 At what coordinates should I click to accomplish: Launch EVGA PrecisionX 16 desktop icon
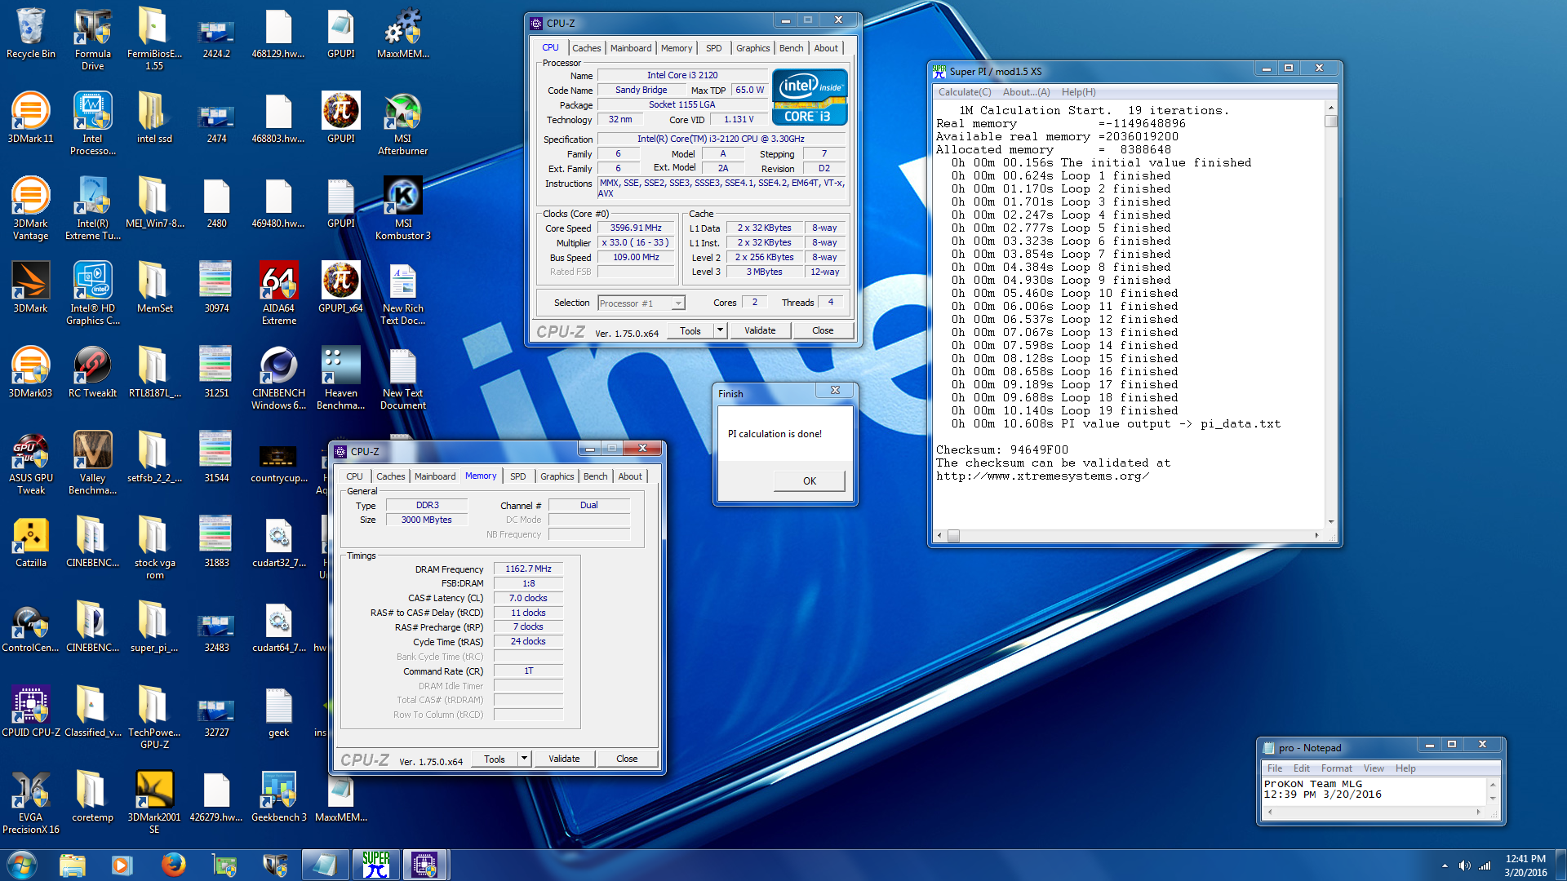click(31, 801)
